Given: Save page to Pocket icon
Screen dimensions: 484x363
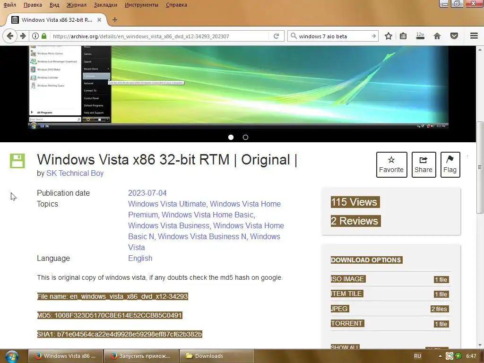Looking at the screenshot, I should click(454, 36).
